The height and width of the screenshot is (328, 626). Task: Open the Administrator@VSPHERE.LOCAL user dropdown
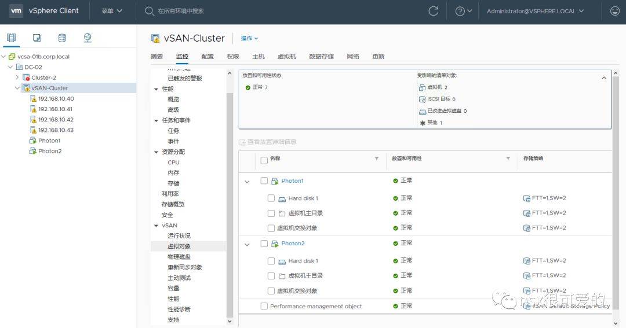pos(535,11)
